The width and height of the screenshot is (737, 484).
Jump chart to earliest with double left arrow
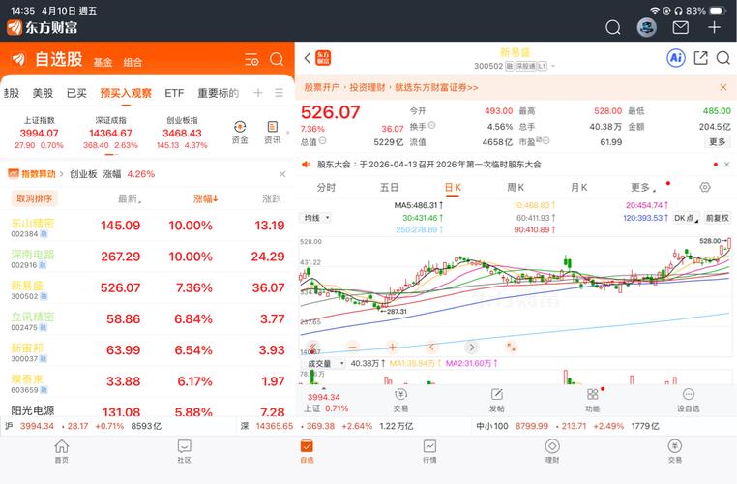point(312,348)
